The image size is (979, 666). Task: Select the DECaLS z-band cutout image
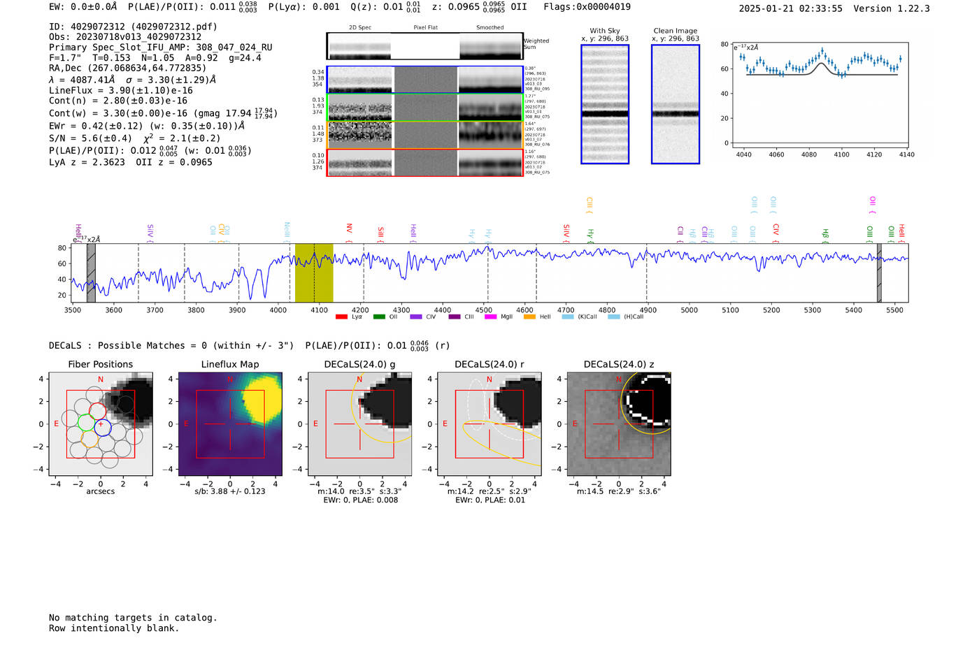[x=618, y=424]
